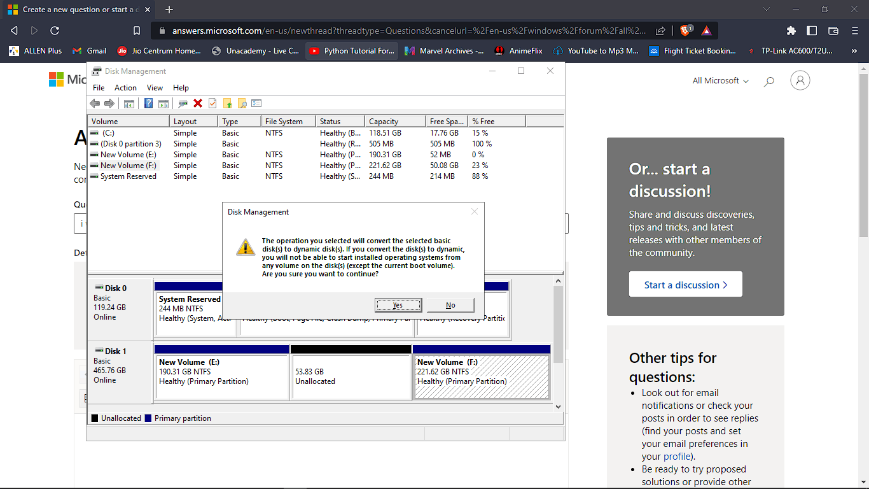
Task: Sort by the Volume column header
Action: click(x=129, y=121)
